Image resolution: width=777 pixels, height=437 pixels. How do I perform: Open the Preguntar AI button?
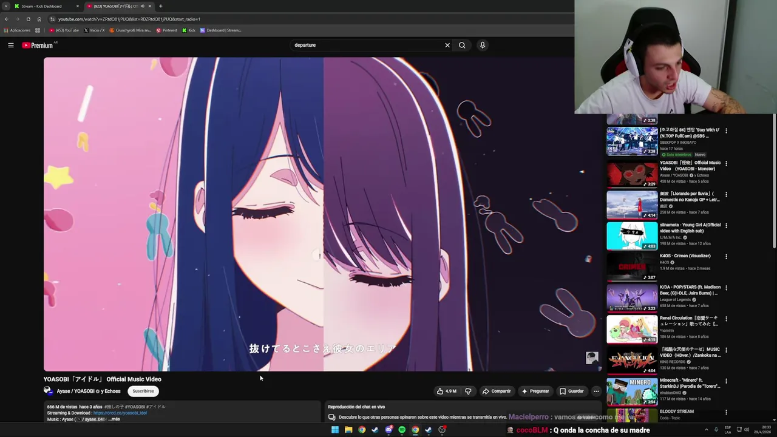tap(535, 391)
